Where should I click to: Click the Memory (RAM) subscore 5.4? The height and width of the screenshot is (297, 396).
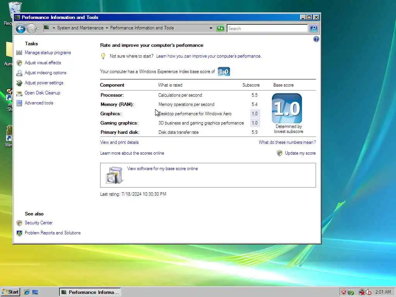(x=254, y=104)
